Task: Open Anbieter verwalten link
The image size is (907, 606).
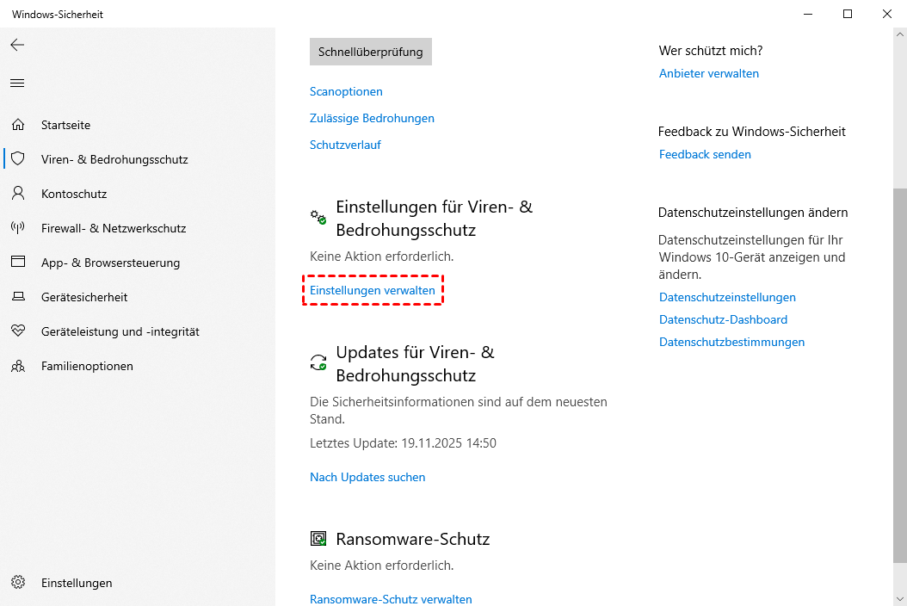Action: click(x=709, y=73)
